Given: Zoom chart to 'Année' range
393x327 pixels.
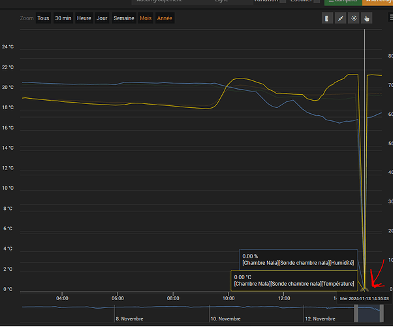Looking at the screenshot, I should 165,18.
